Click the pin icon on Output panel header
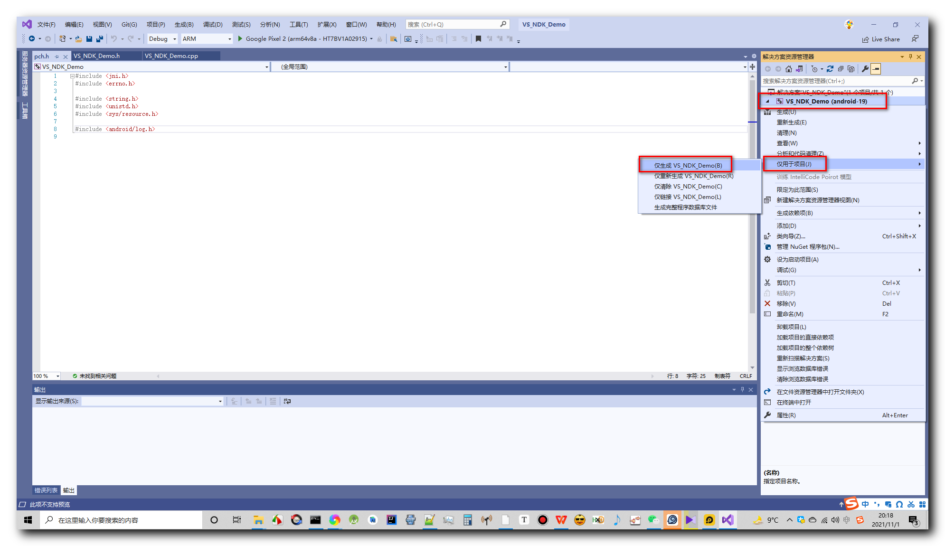The image size is (945, 546). click(x=742, y=389)
